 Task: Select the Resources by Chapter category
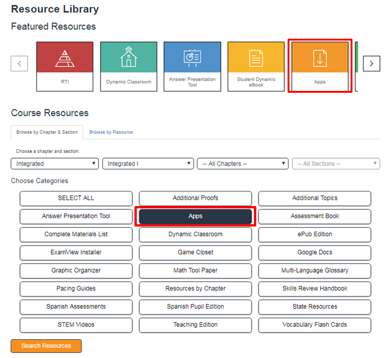[x=196, y=289]
